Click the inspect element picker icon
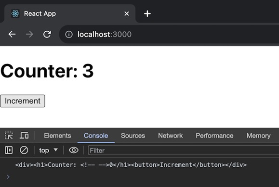The height and width of the screenshot is (187, 279). (9, 136)
